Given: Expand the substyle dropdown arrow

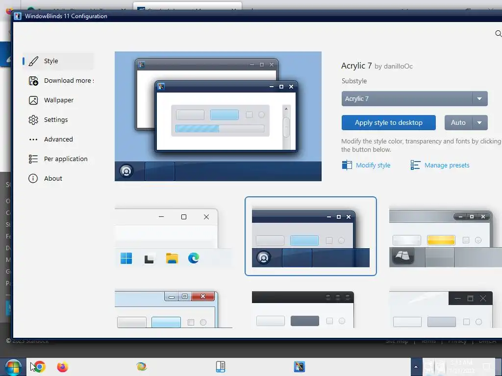Looking at the screenshot, I should 479,98.
